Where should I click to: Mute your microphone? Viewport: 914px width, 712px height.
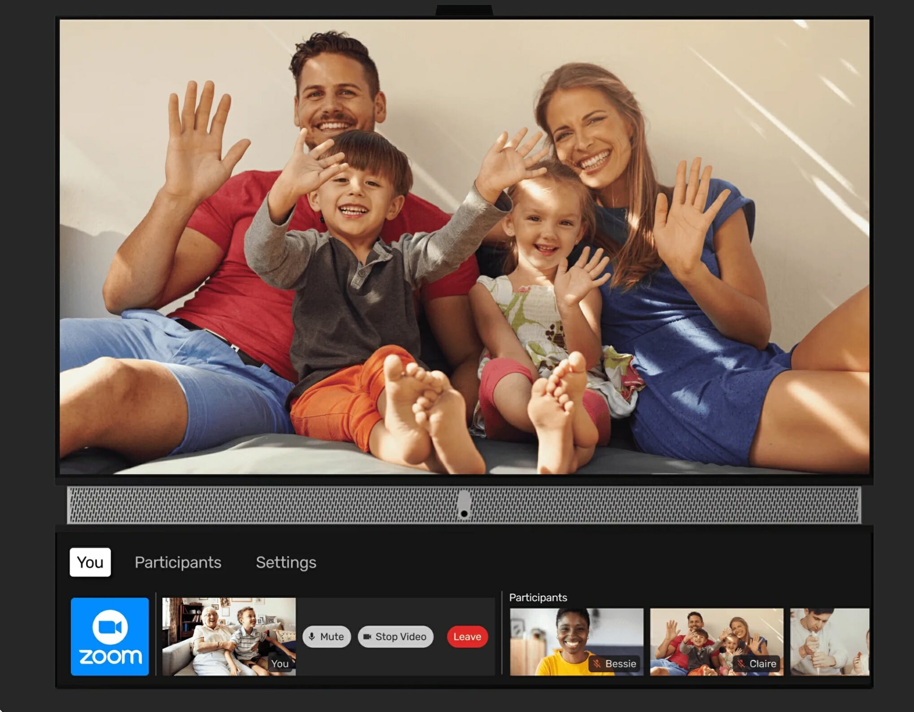point(326,637)
